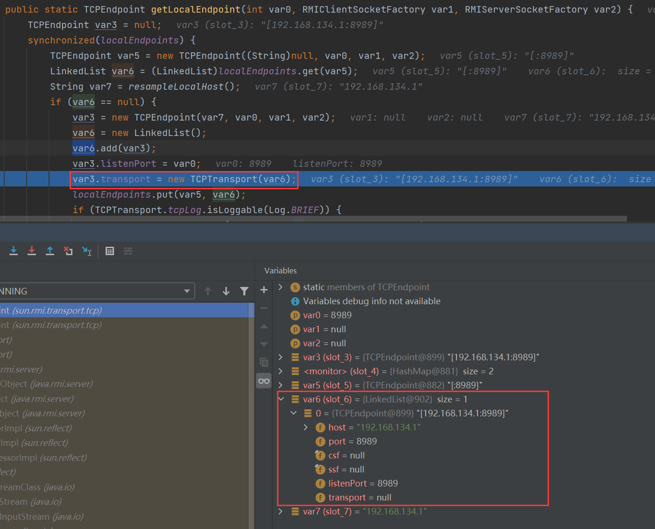Click resampleLocalHost() in the code editor
The height and width of the screenshot is (529, 655).
[181, 86]
